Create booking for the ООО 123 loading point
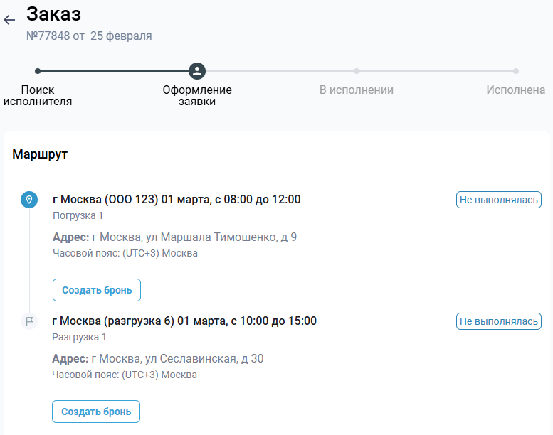The image size is (553, 435). [x=97, y=290]
